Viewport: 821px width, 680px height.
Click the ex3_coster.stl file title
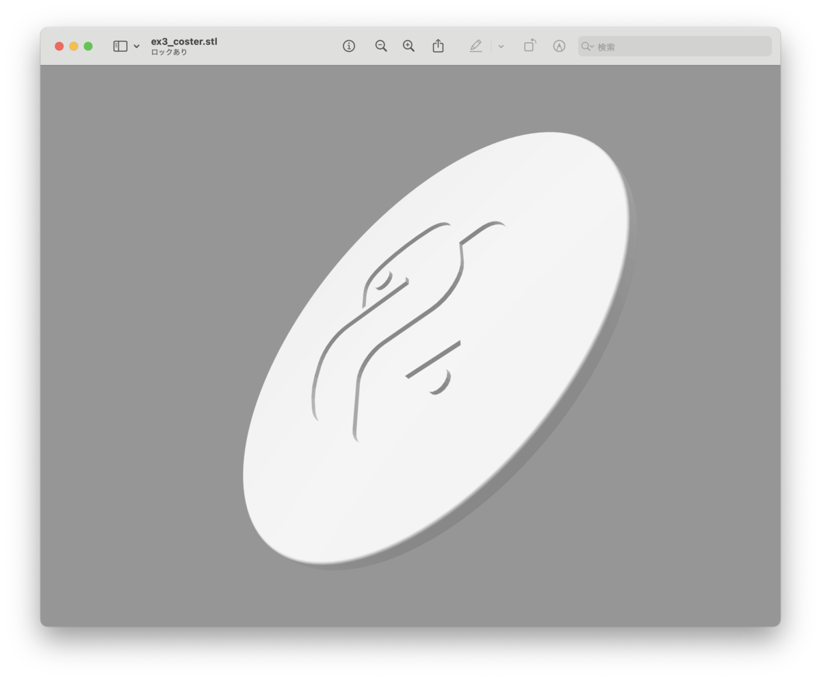pyautogui.click(x=184, y=42)
